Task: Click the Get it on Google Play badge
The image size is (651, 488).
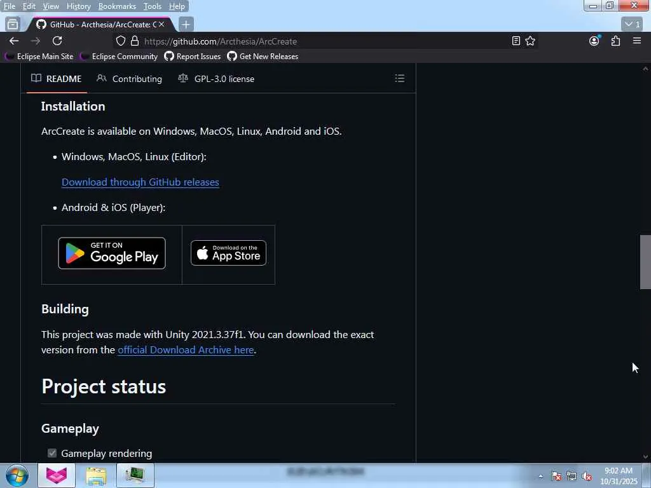Action: click(112, 253)
